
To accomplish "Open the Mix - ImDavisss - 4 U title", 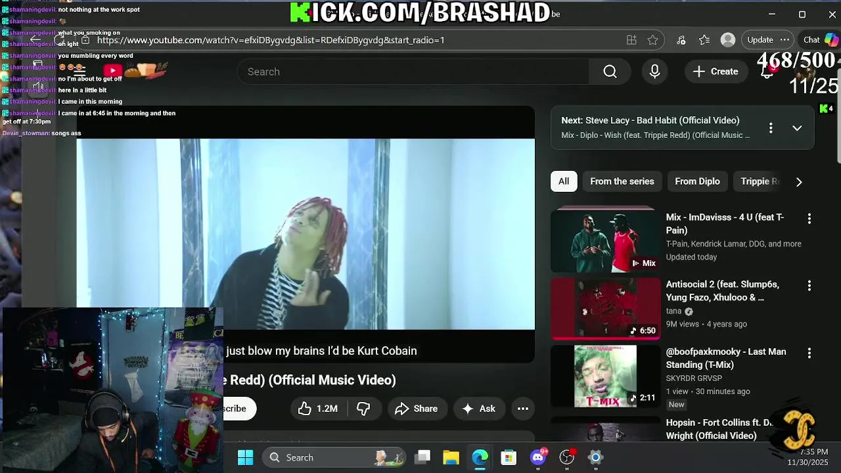I will (x=725, y=223).
